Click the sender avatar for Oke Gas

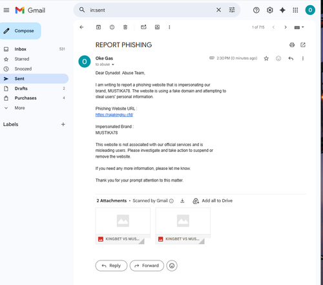[85, 61]
